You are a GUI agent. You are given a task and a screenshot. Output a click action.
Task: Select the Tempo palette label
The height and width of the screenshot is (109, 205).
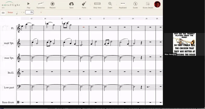[10, 13]
